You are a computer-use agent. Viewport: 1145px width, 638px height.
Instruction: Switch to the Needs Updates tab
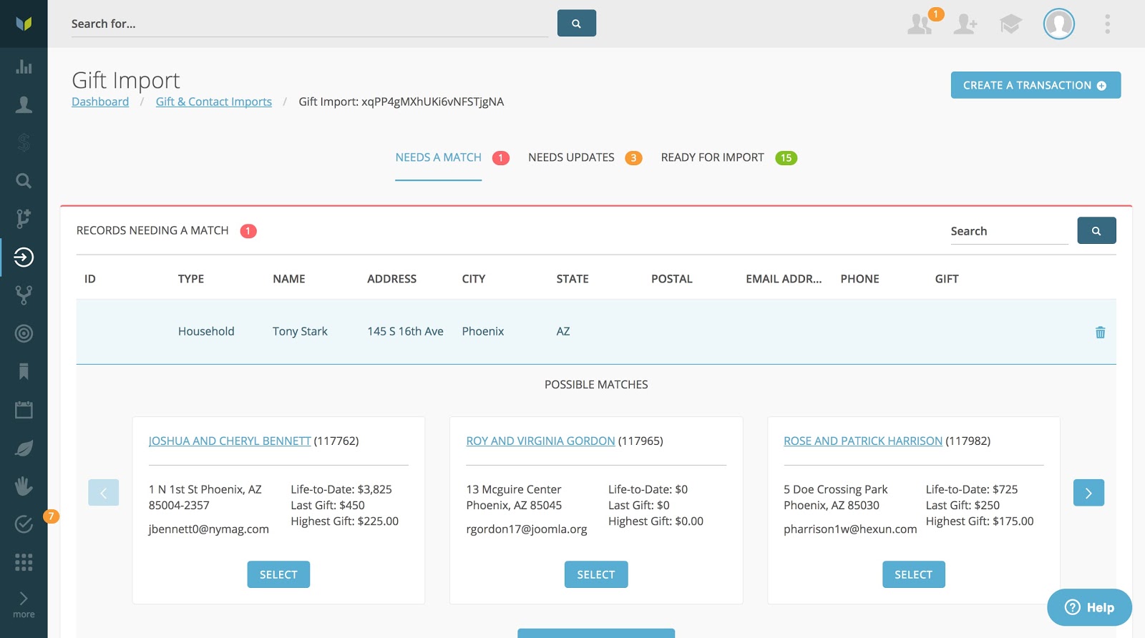pyautogui.click(x=571, y=157)
